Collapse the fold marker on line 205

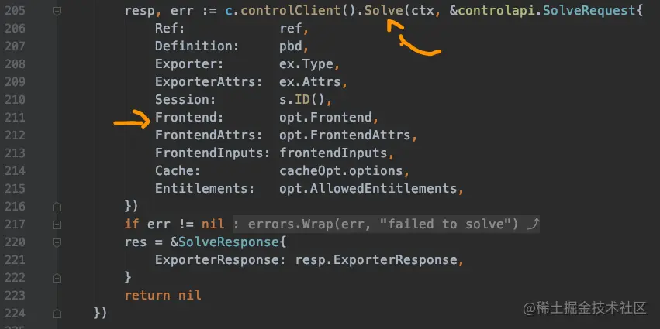point(57,12)
